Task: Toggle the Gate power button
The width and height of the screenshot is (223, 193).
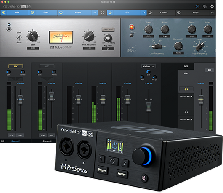Action: (32, 13)
